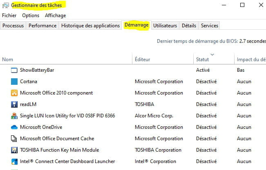Click Désactivé status in the readLM row
This screenshot has width=266, height=170.
pos(206,104)
